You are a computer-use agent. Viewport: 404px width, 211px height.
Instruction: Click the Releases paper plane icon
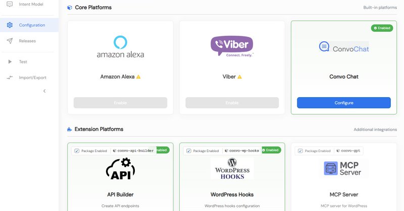pyautogui.click(x=10, y=41)
